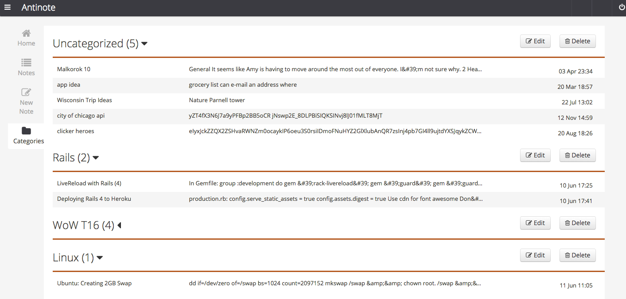This screenshot has width=626, height=299.
Task: Click the Home house icon
Action: (26, 34)
